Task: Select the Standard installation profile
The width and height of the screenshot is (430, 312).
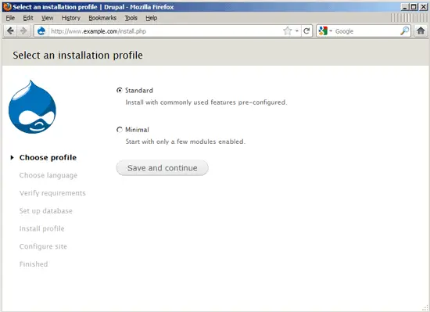Action: point(120,90)
